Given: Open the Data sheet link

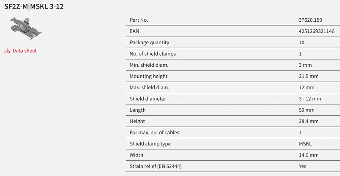Looking at the screenshot, I should click(25, 51).
